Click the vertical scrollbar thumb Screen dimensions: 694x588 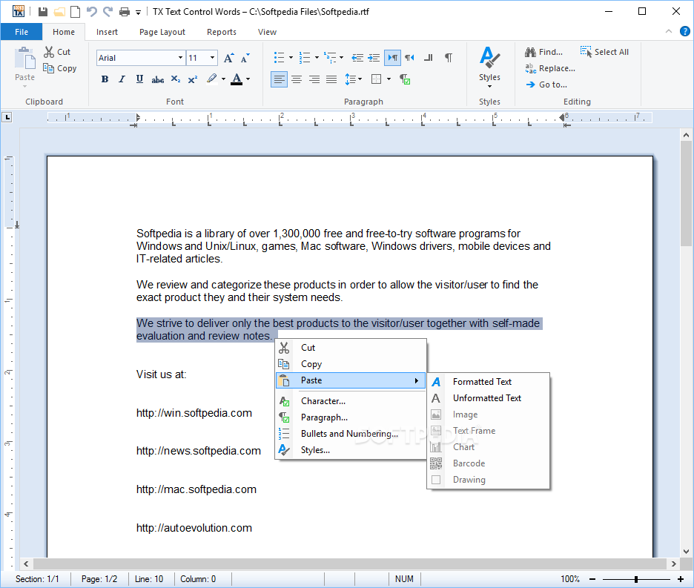tap(686, 194)
